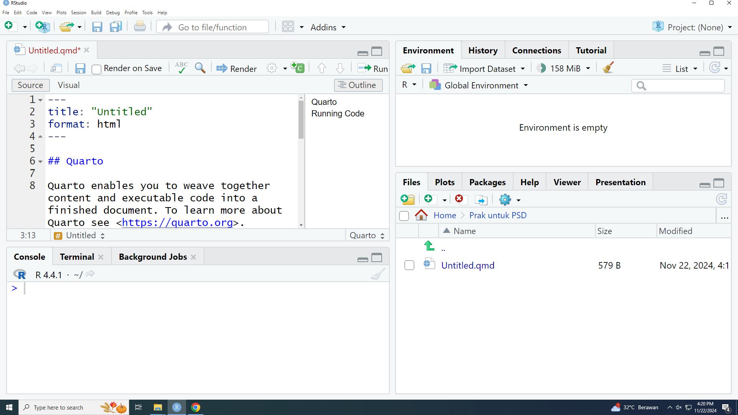
Task: Open the Session menu
Action: (78, 13)
